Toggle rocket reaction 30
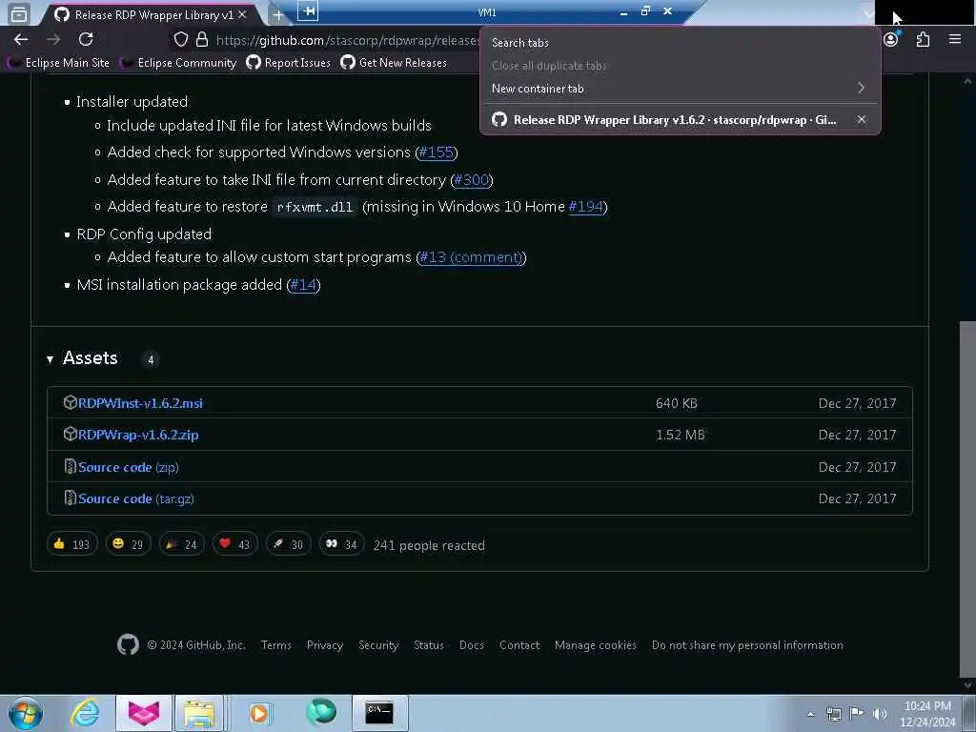This screenshot has width=976, height=732. [288, 544]
